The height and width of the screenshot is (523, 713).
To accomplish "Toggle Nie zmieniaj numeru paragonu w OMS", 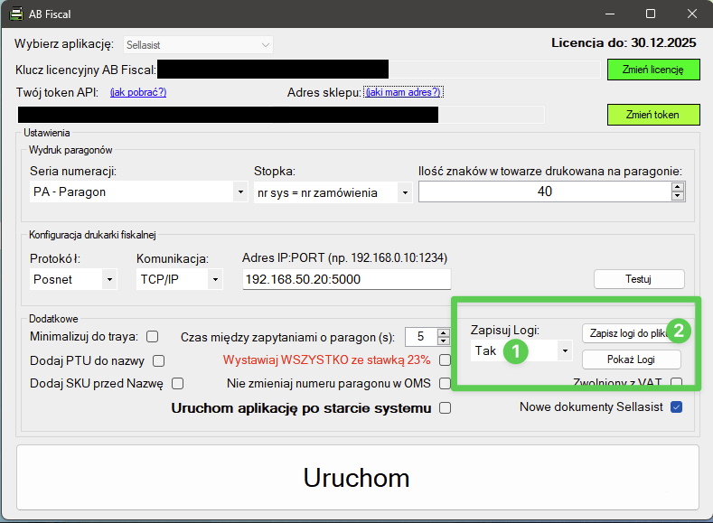I will [x=445, y=383].
